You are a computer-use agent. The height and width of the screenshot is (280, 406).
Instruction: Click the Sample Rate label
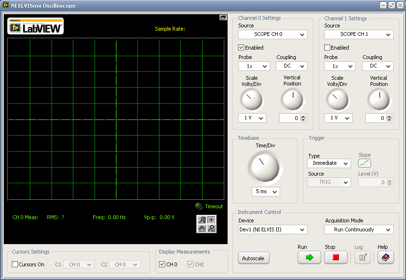[170, 29]
